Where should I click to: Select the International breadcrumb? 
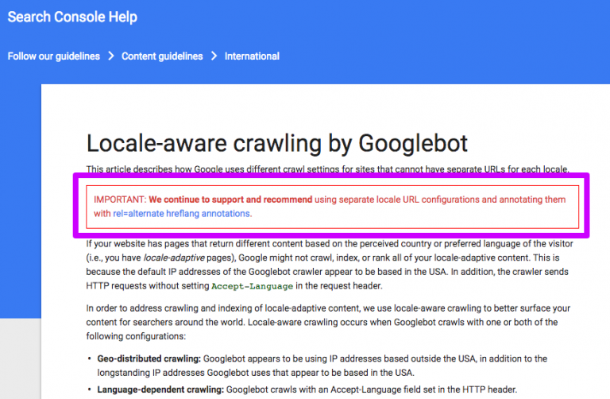coord(252,56)
